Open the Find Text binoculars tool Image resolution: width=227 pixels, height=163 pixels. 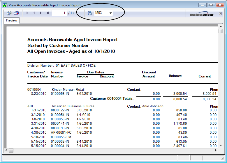coord(89,13)
